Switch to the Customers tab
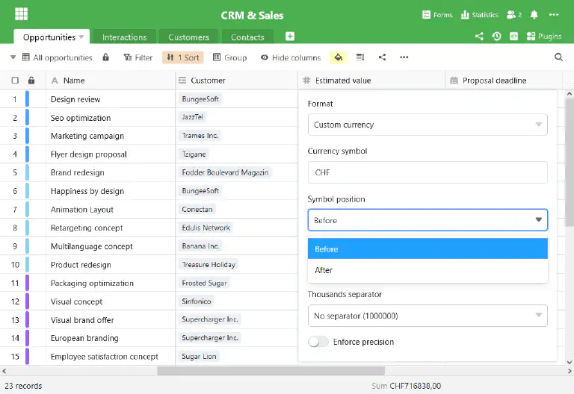The image size is (574, 394). pos(188,37)
